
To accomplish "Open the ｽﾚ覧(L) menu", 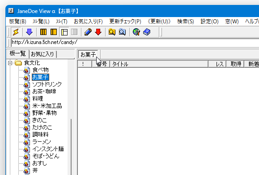I will coord(41,22).
